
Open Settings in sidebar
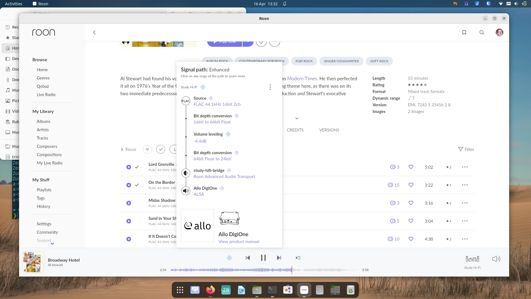[44, 224]
